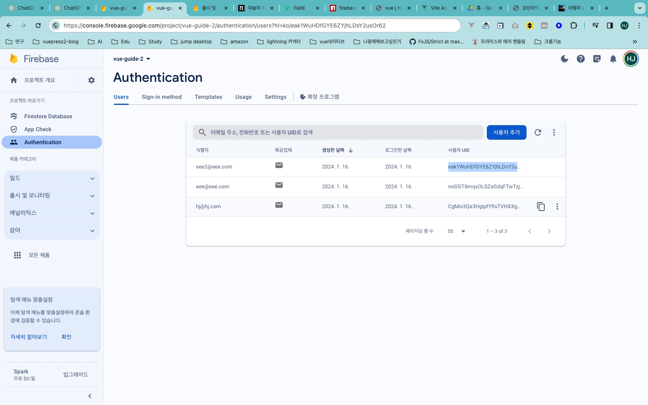Open vue-guide-2 project selector dropdown

[132, 59]
